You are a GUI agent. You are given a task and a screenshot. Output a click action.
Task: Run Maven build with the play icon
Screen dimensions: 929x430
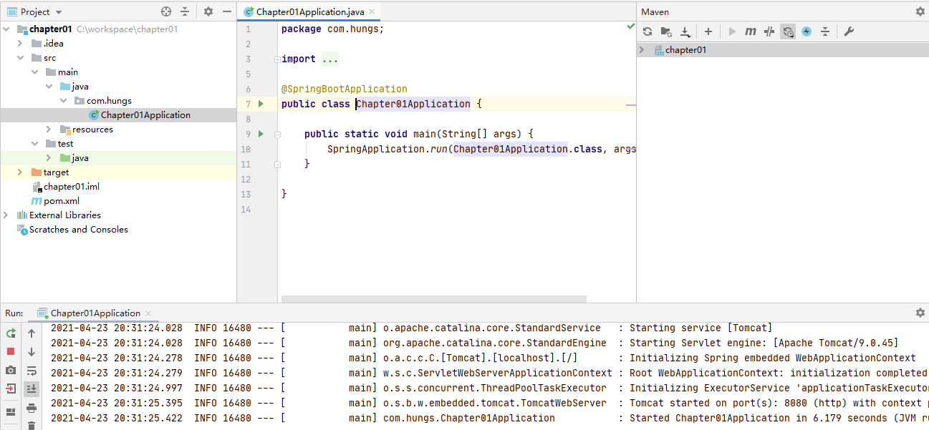732,31
